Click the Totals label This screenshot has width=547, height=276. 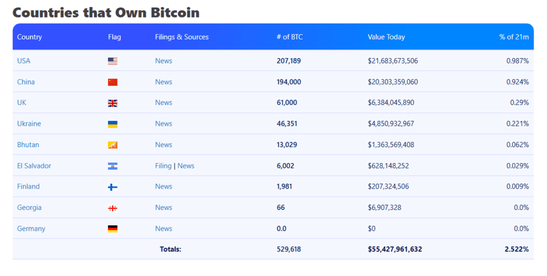[170, 249]
